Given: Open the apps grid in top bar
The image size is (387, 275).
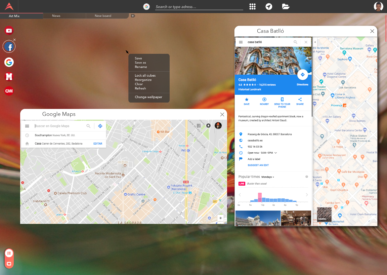Looking at the screenshot, I should 252,6.
